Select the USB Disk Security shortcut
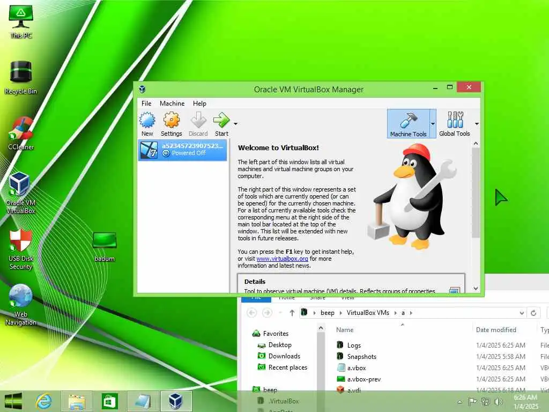The height and width of the screenshot is (412, 549). (x=21, y=249)
